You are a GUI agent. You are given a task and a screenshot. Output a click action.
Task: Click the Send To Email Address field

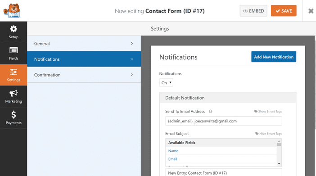[224, 121]
